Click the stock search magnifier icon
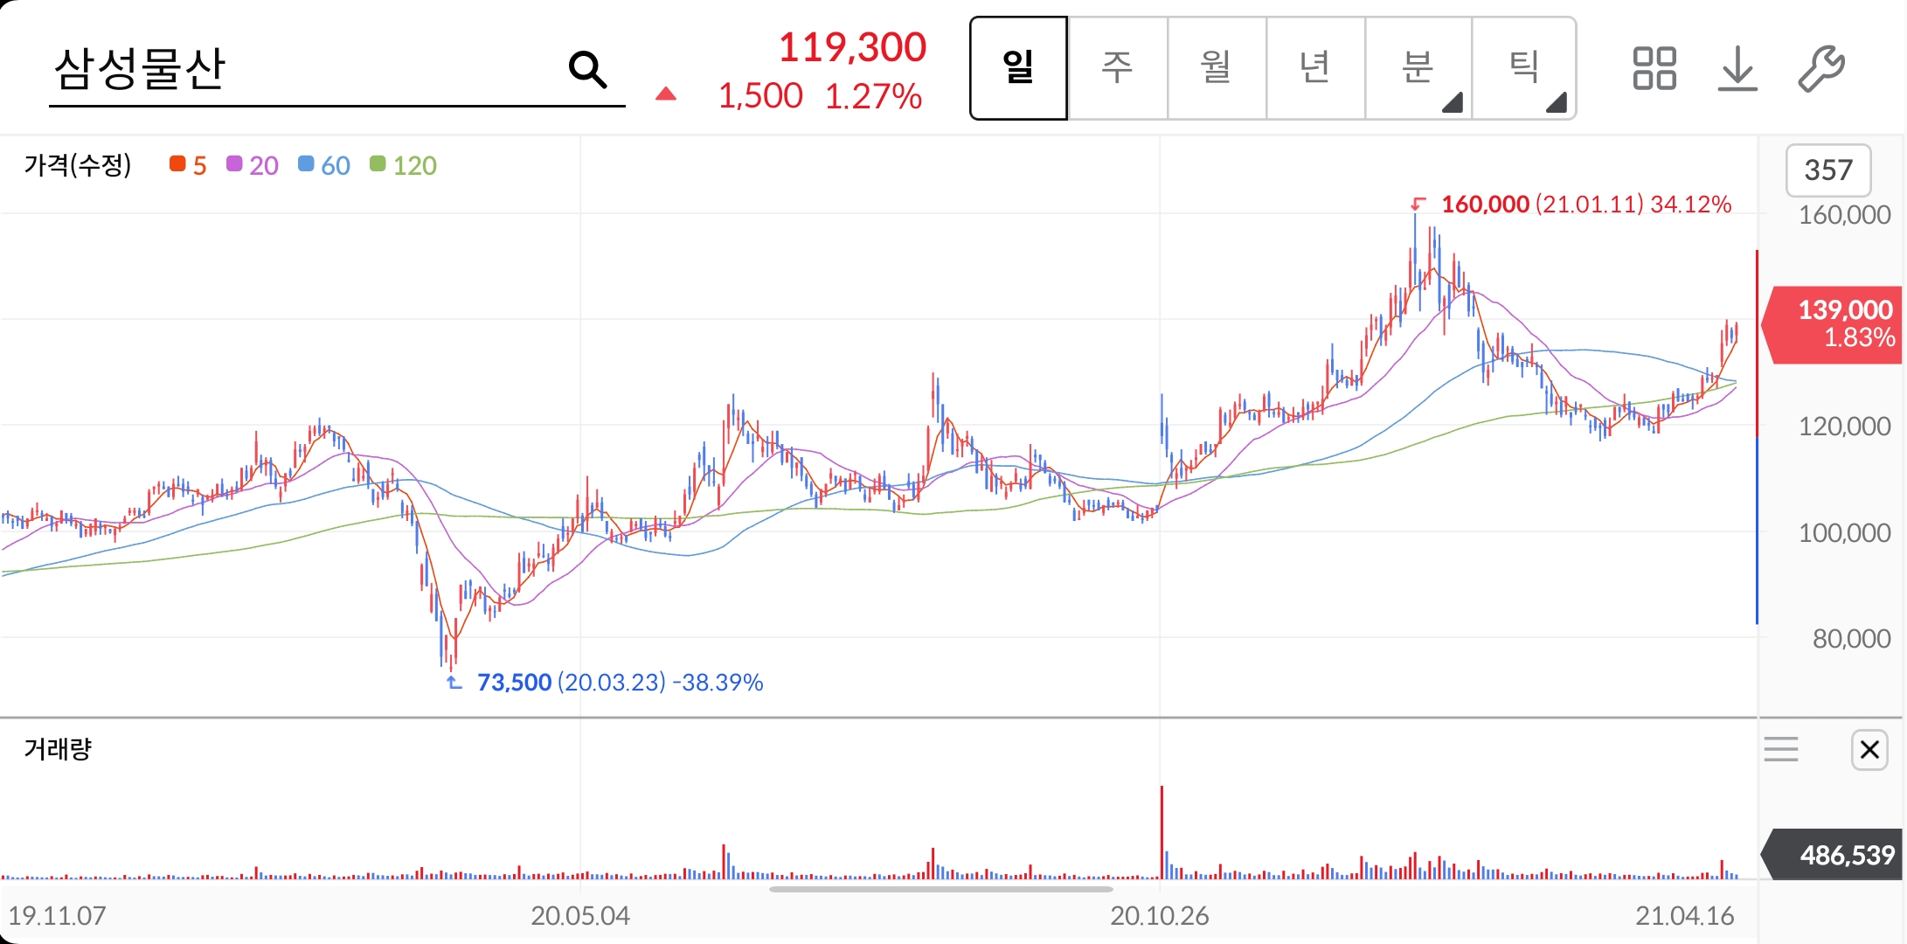Image resolution: width=1907 pixels, height=944 pixels. pyautogui.click(x=587, y=69)
